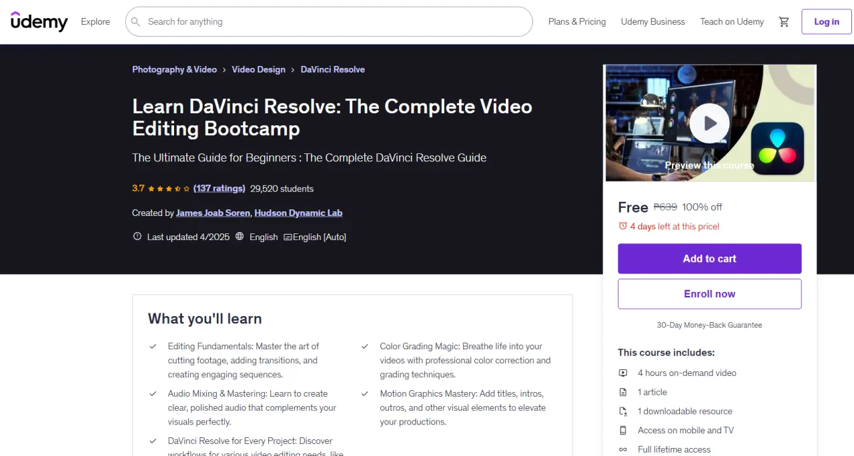Click '30-Day Money-Back Guarantee' text
Screen dimensions: 854x456
709,325
